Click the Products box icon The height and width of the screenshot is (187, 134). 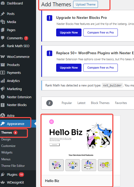coord(3,65)
